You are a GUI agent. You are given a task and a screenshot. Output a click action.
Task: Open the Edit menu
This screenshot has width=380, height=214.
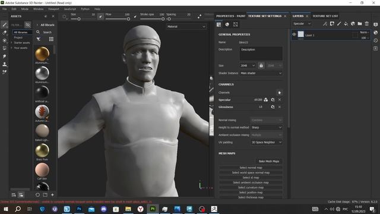[x=14, y=9]
